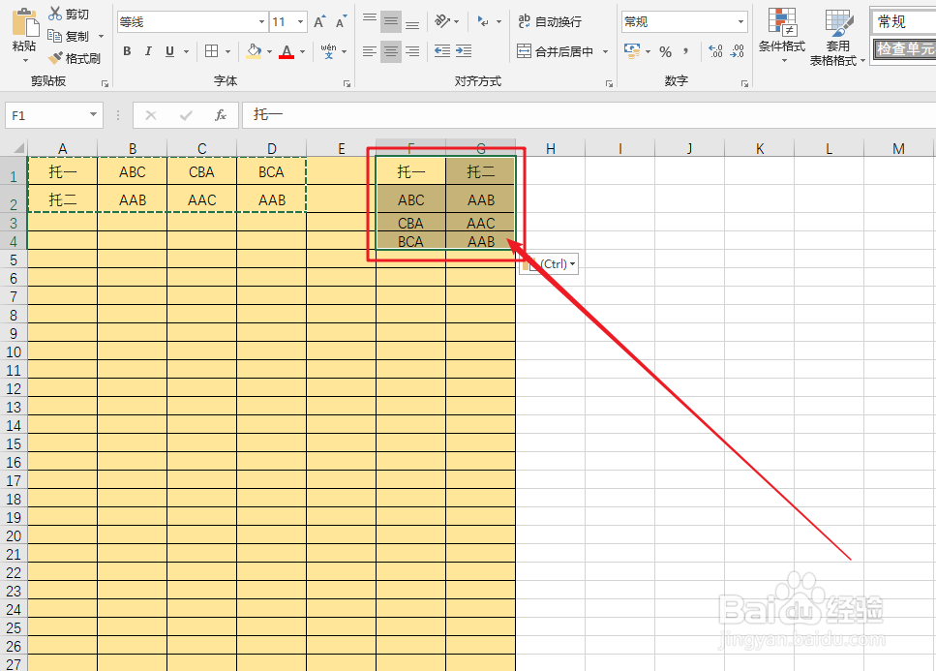Select the 检查单元 cell style
936x671 pixels.
pyautogui.click(x=904, y=48)
